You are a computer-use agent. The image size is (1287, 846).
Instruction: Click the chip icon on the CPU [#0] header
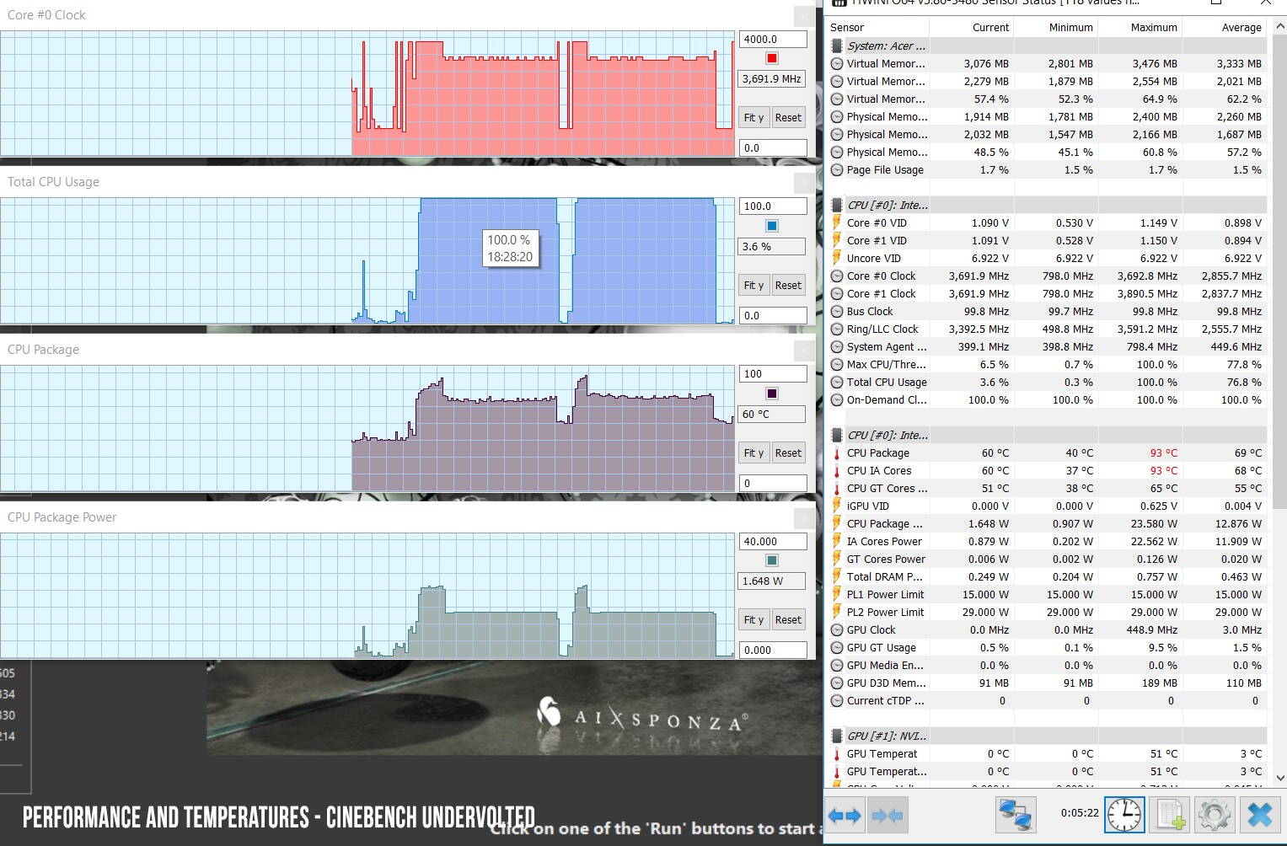tap(836, 205)
